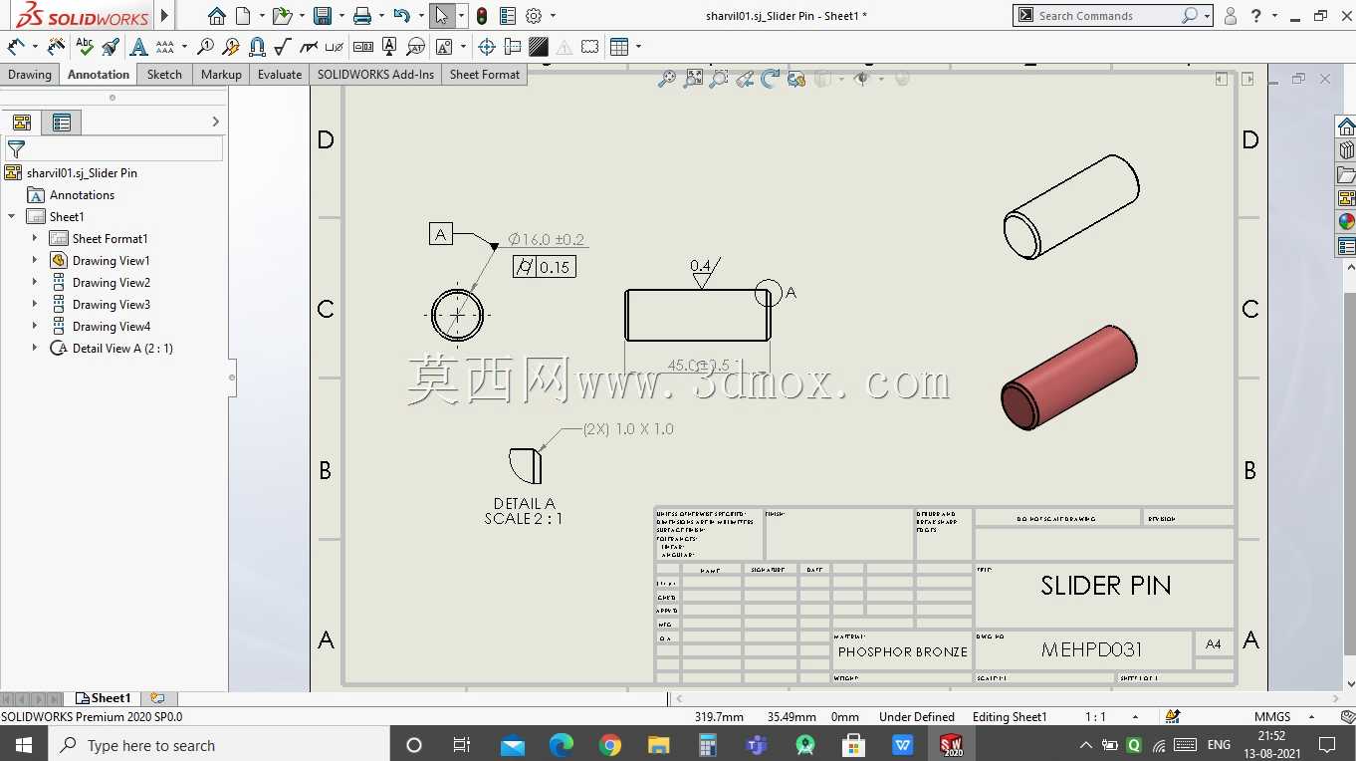This screenshot has height=761, width=1356.
Task: Open the SOLIDWORKS Add-Ins tab
Action: [375, 75]
